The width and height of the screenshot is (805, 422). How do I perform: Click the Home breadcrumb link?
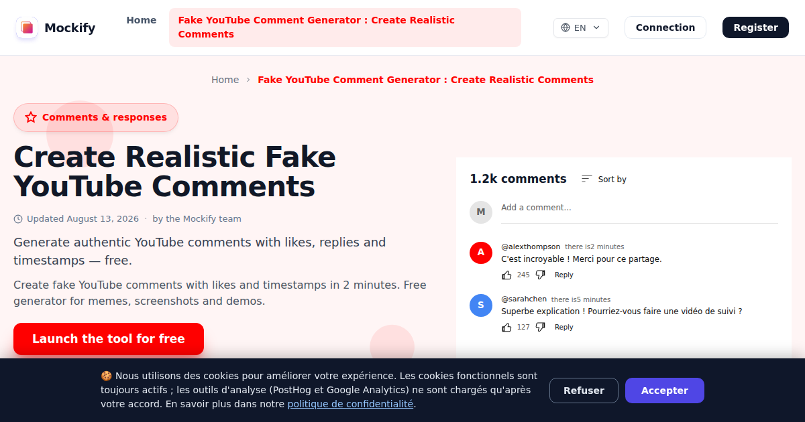point(225,80)
